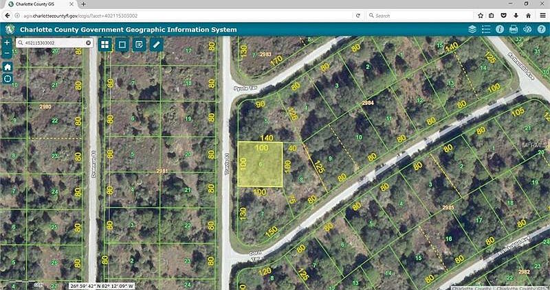Zoom out of the map with minus button
The height and width of the screenshot is (290, 550).
point(8,53)
